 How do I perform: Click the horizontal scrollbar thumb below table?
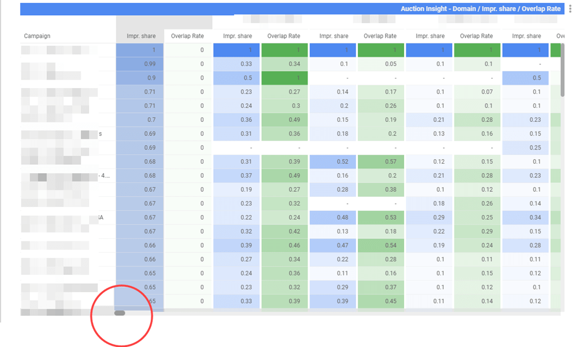point(120,313)
